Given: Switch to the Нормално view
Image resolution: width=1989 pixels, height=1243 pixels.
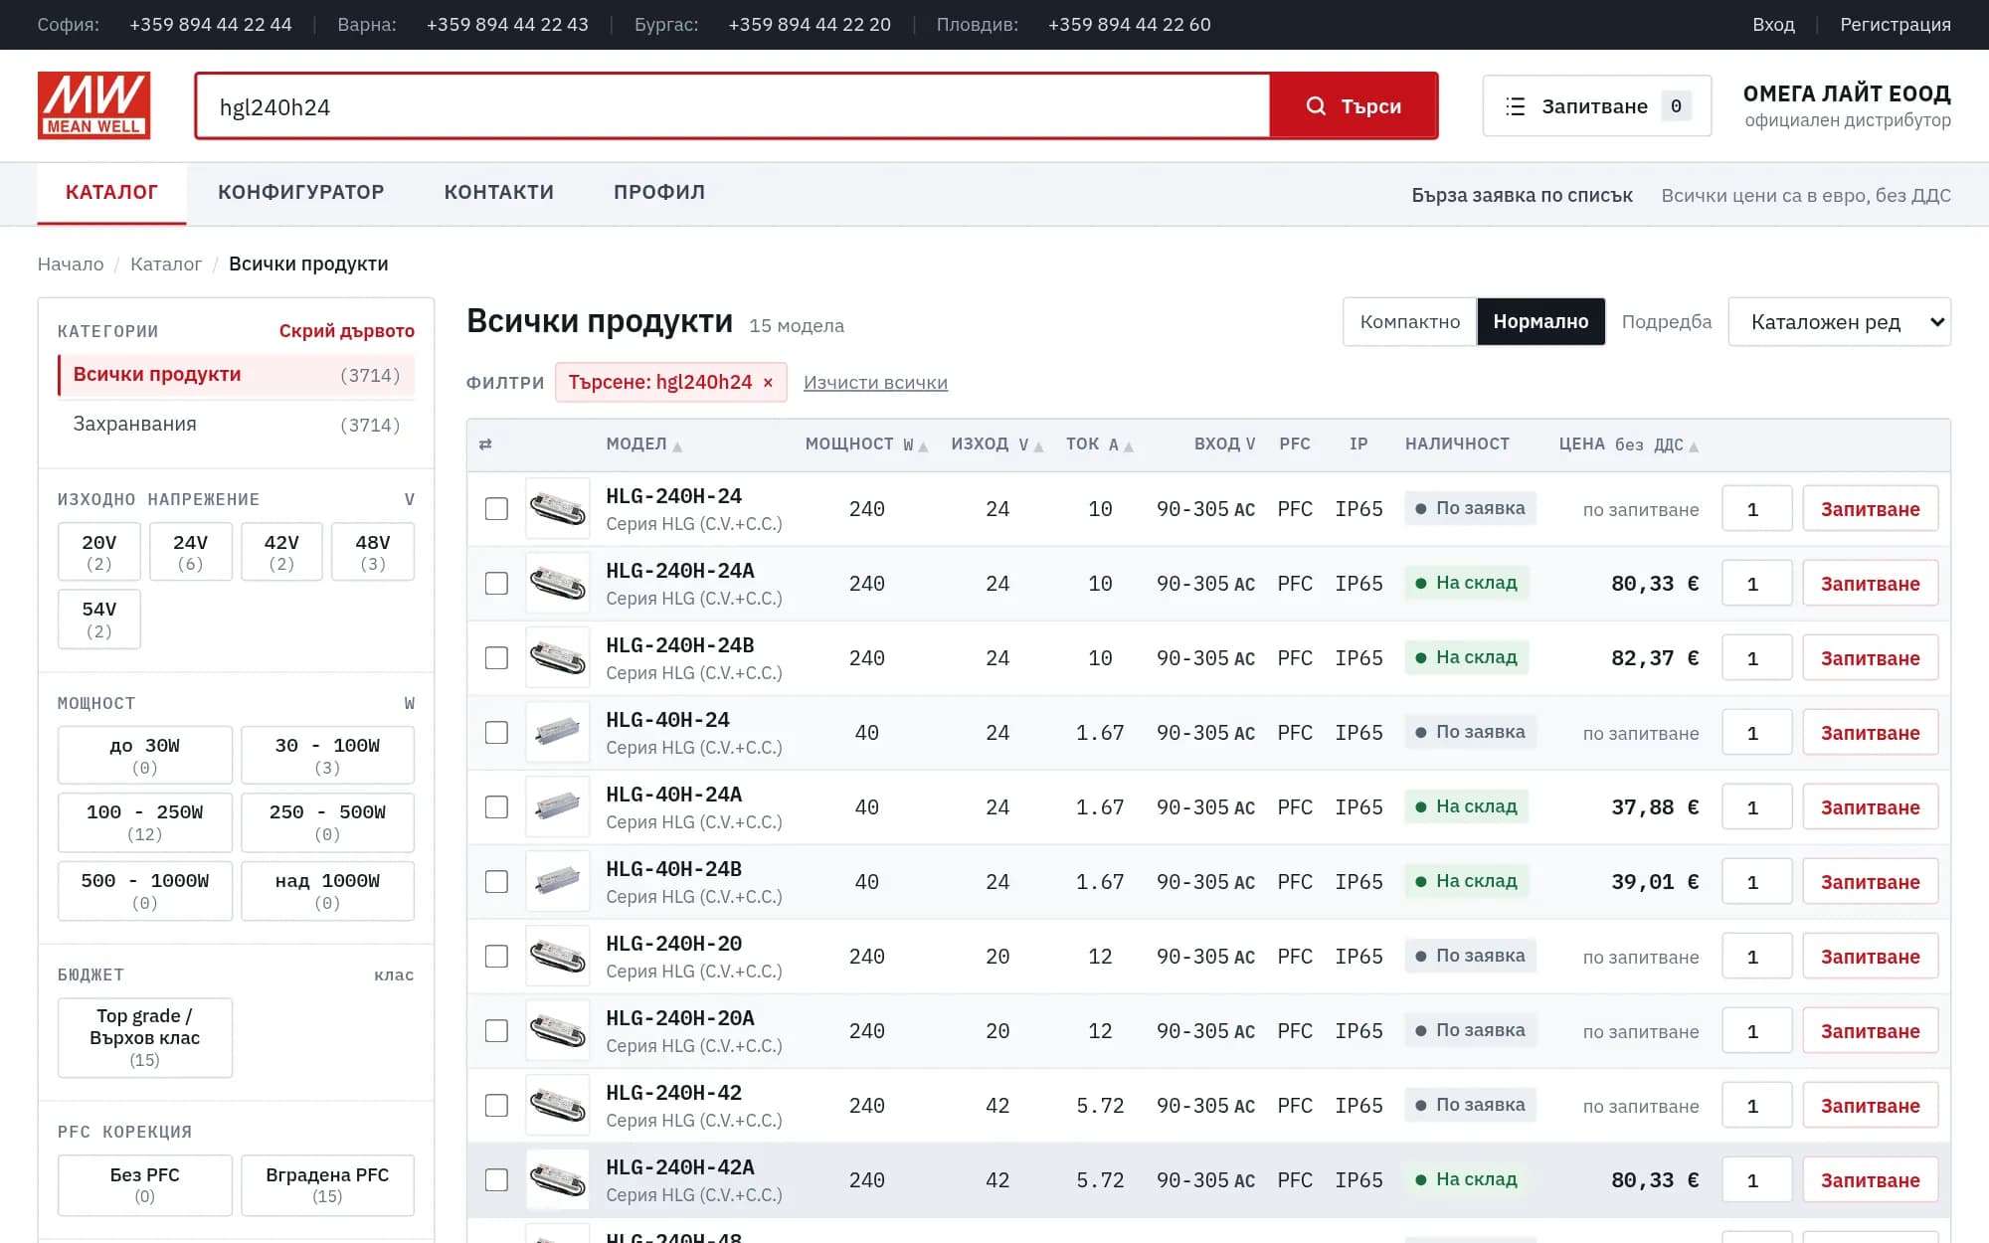Looking at the screenshot, I should pos(1540,322).
